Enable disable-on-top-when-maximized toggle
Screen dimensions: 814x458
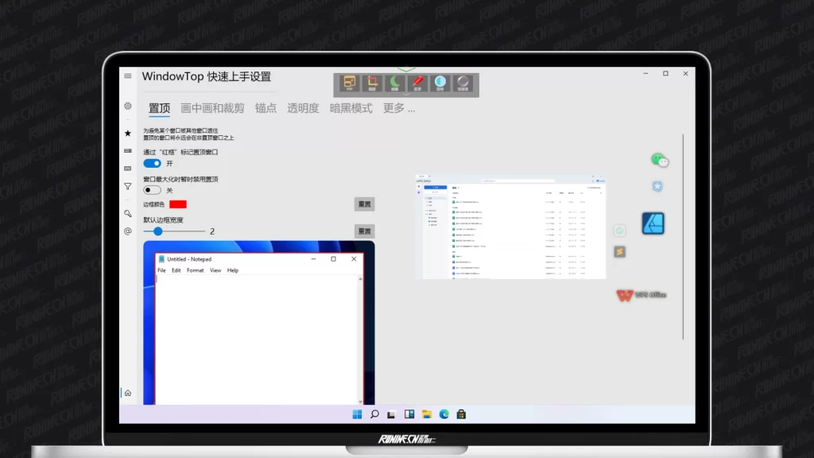tap(152, 190)
